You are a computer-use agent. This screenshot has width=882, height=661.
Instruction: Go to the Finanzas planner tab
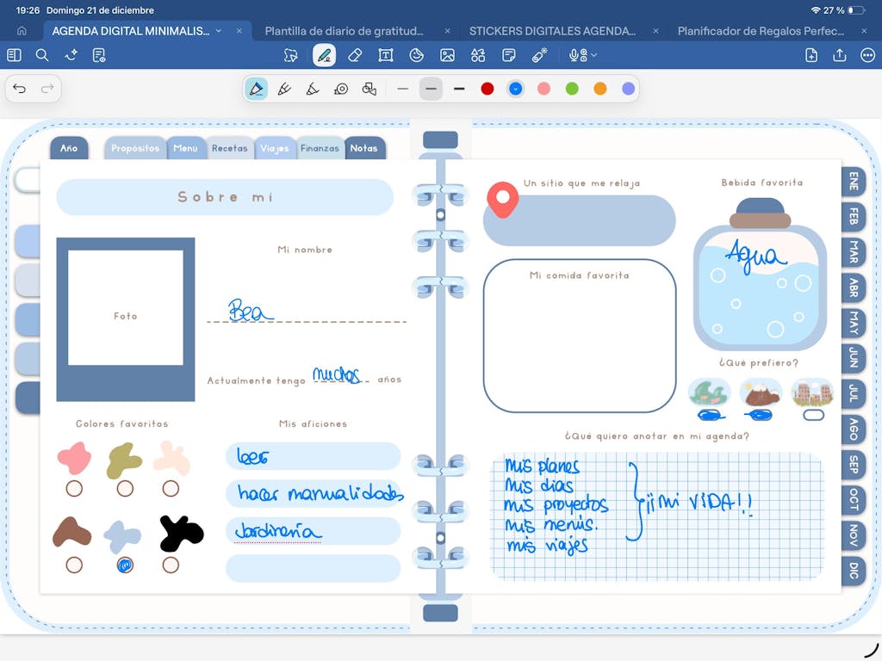320,148
